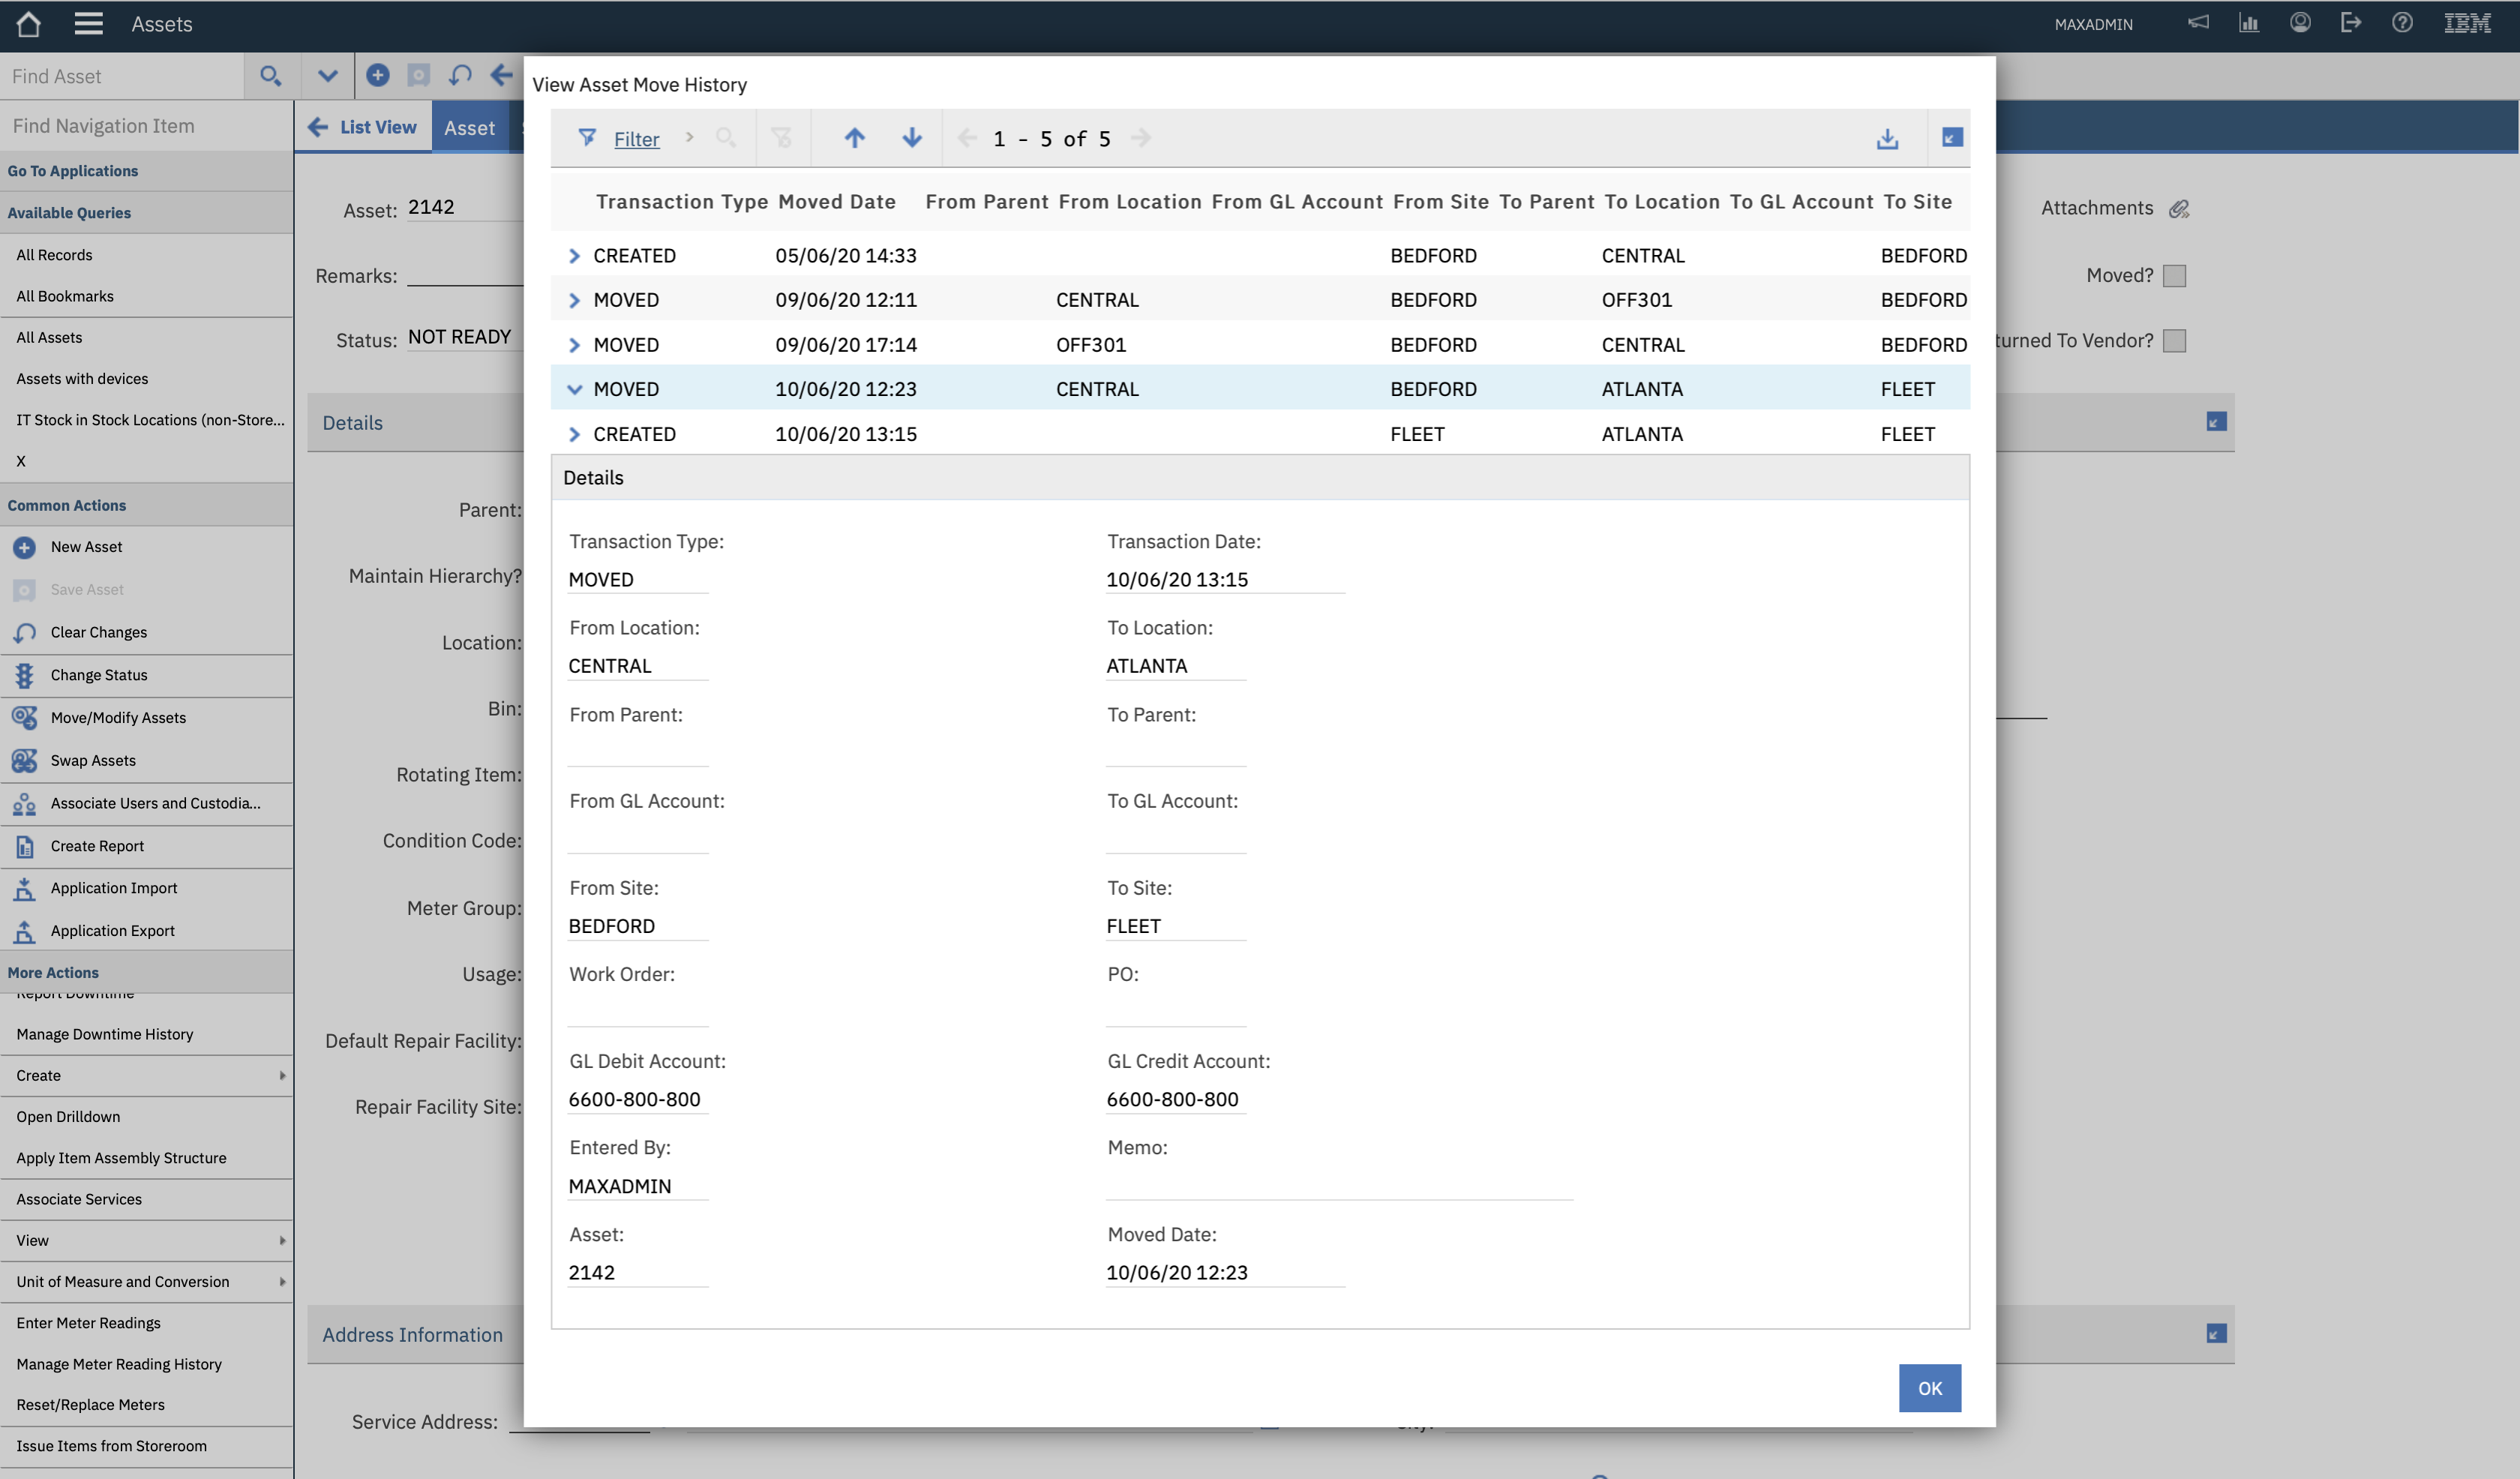Image resolution: width=2520 pixels, height=1479 pixels.
Task: Open Move/Modify Assets
Action: point(118,717)
